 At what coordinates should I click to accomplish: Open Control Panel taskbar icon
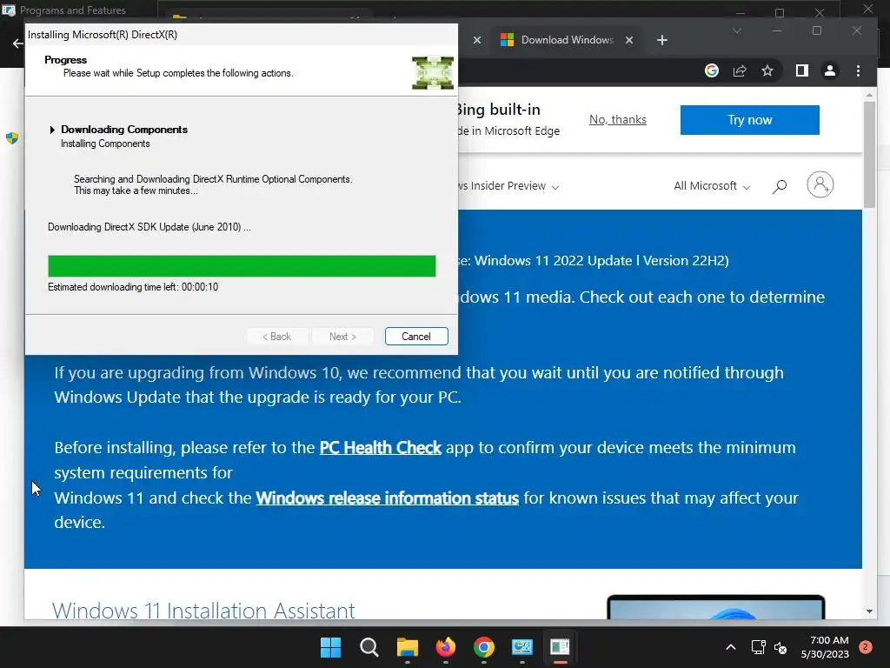click(x=522, y=647)
